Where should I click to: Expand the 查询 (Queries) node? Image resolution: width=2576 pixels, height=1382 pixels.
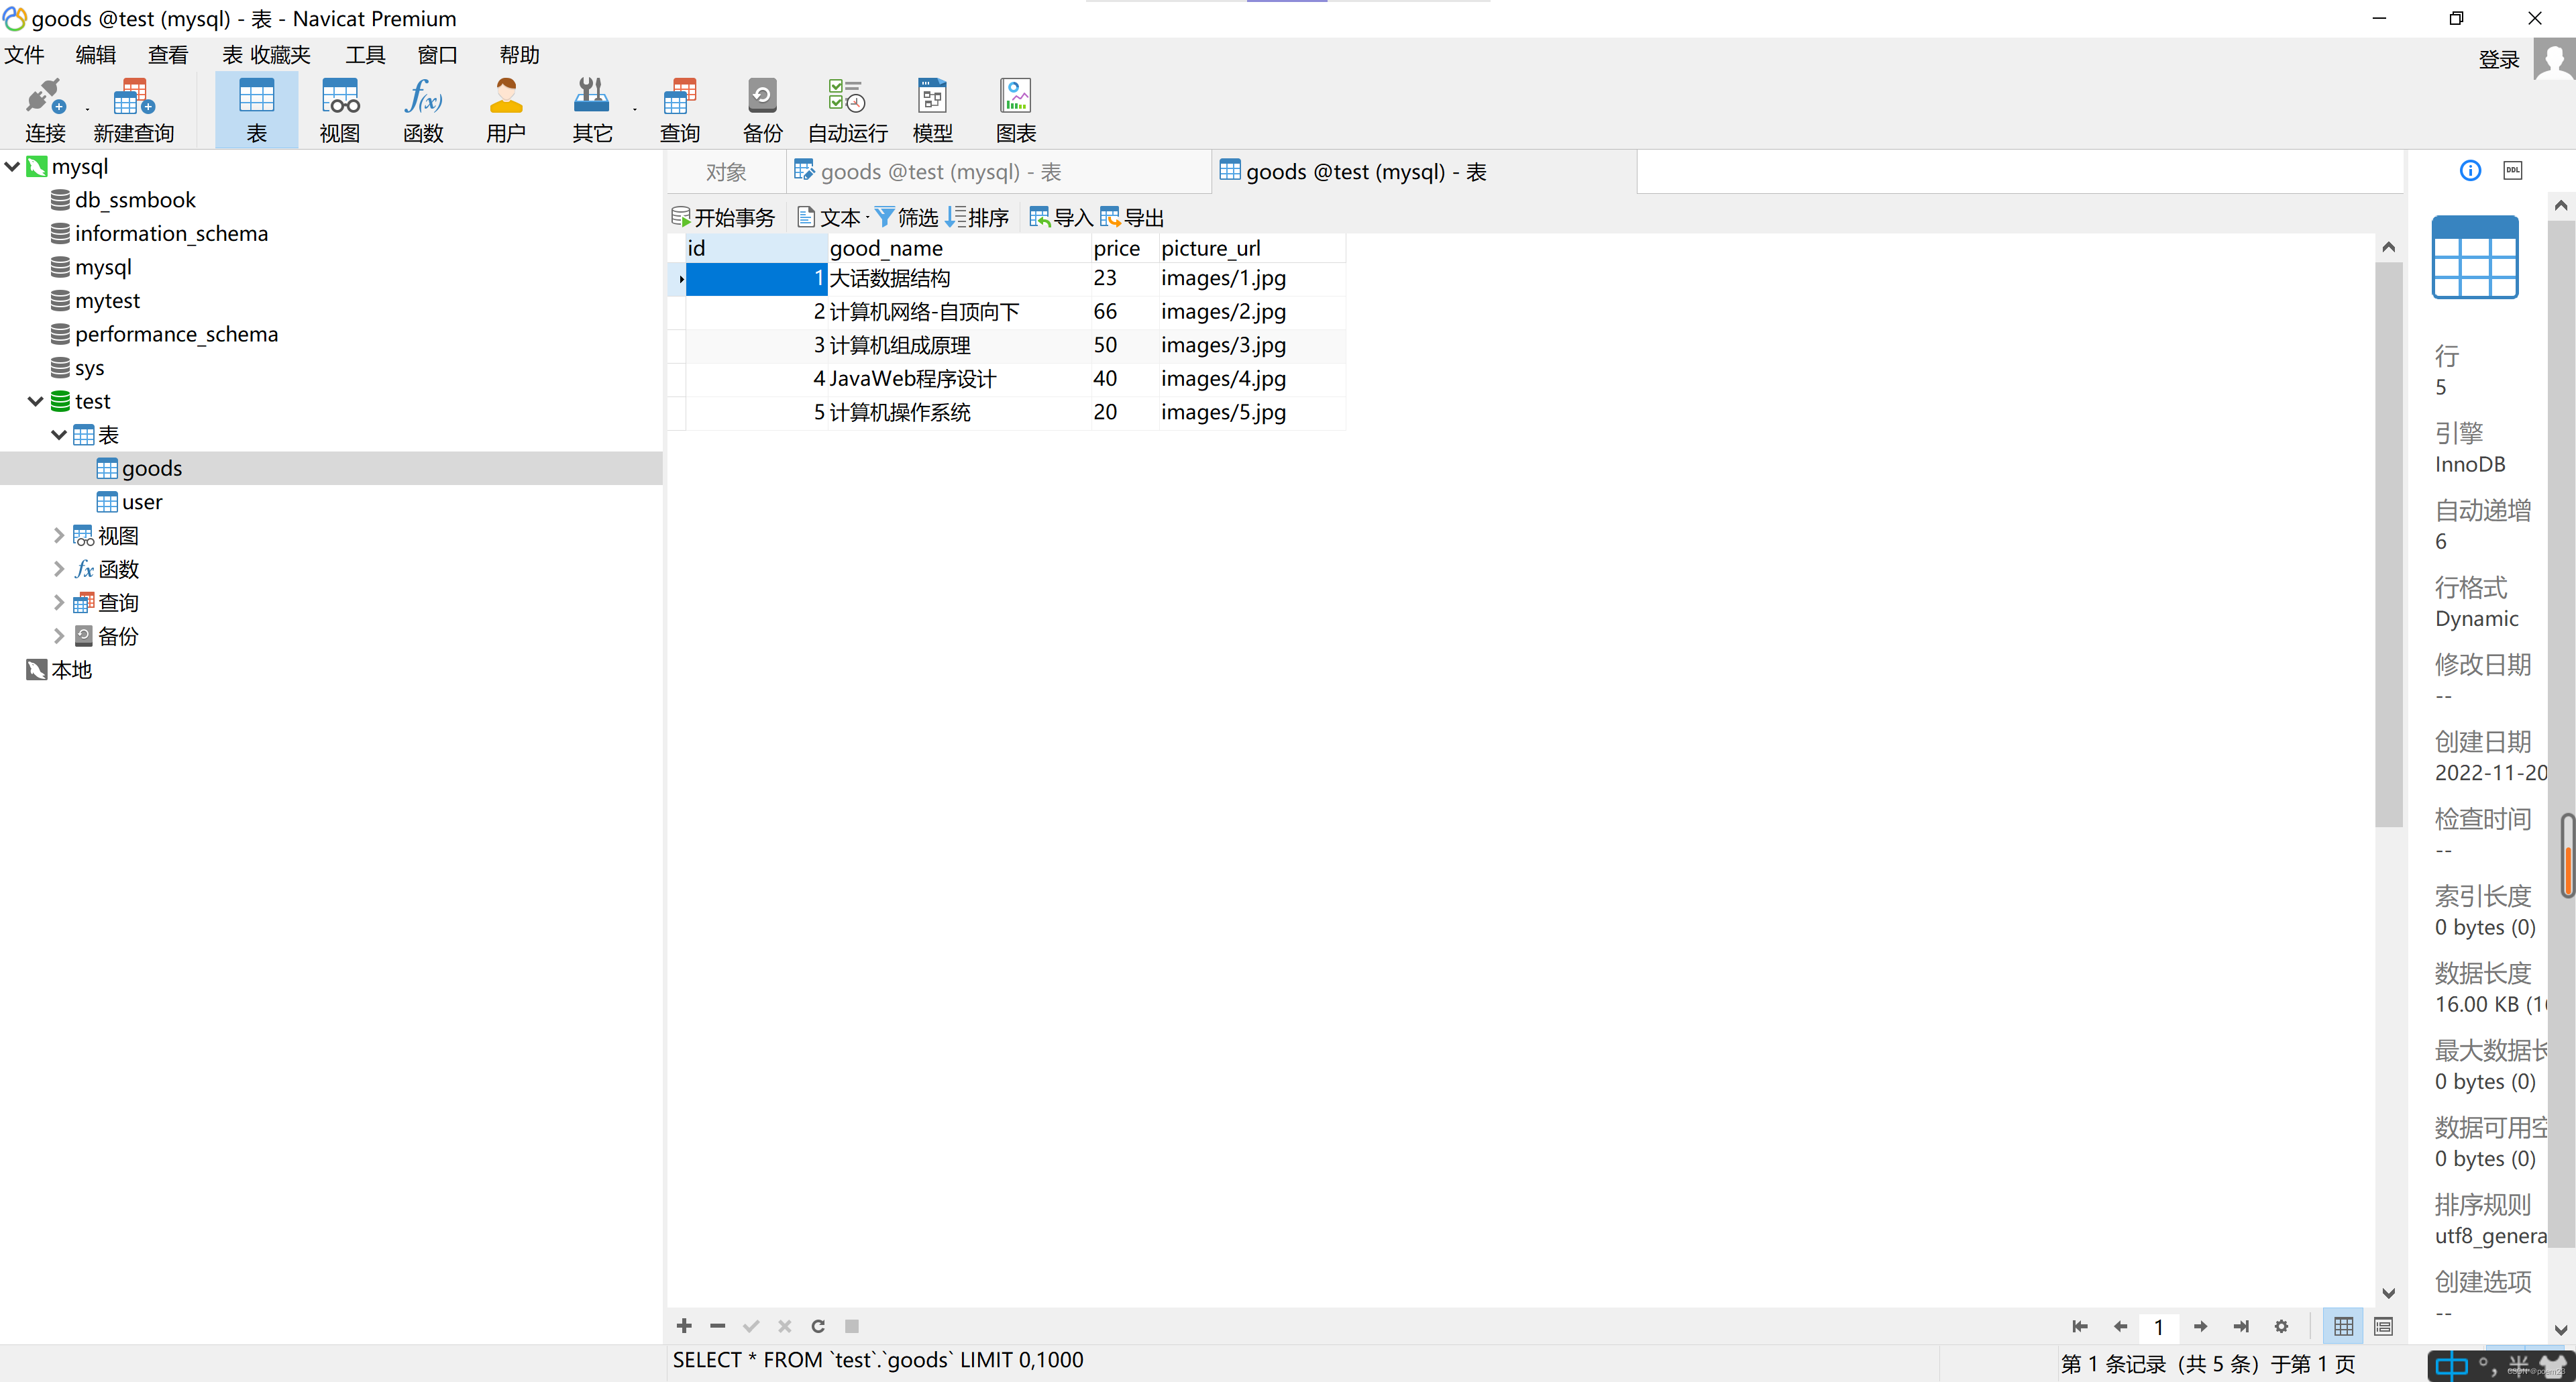[x=57, y=602]
